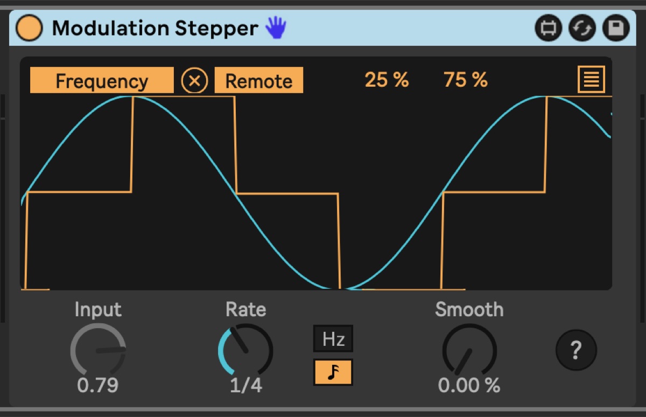The height and width of the screenshot is (417, 646).
Task: Open the hot-swap preset icon
Action: [x=548, y=29]
